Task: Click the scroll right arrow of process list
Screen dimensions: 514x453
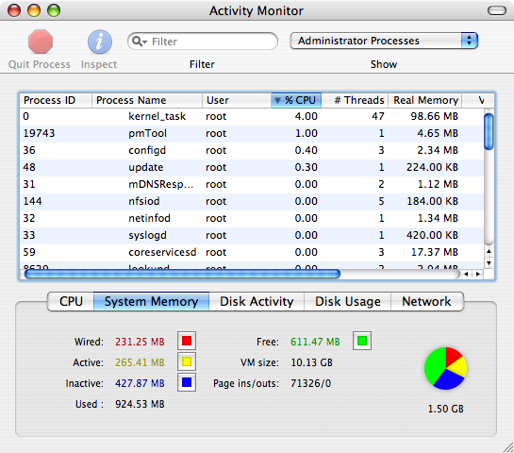Action: (478, 274)
